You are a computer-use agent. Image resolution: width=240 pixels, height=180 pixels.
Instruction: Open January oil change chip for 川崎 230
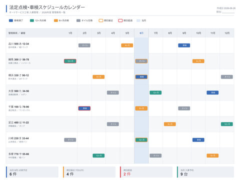[70, 140]
